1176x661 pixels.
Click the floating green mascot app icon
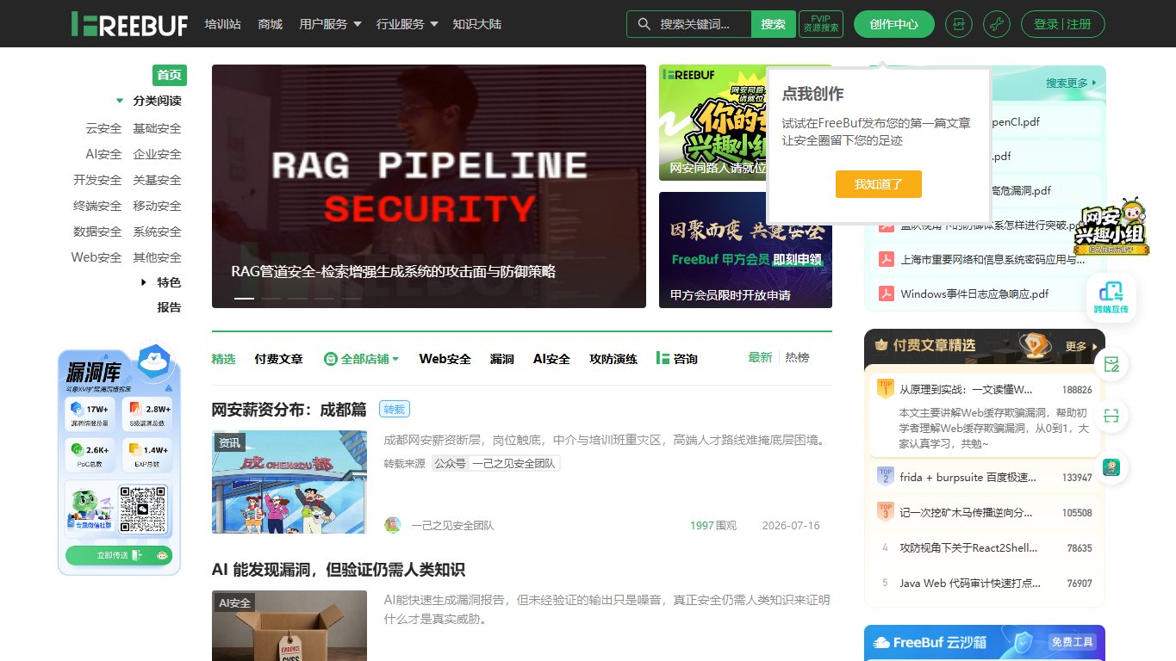(1111, 467)
